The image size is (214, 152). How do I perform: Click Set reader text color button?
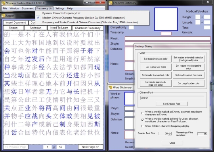(x=156, y=67)
